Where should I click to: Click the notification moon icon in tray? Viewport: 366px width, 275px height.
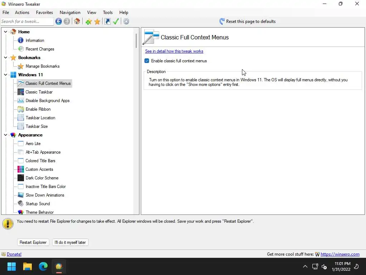356,266
